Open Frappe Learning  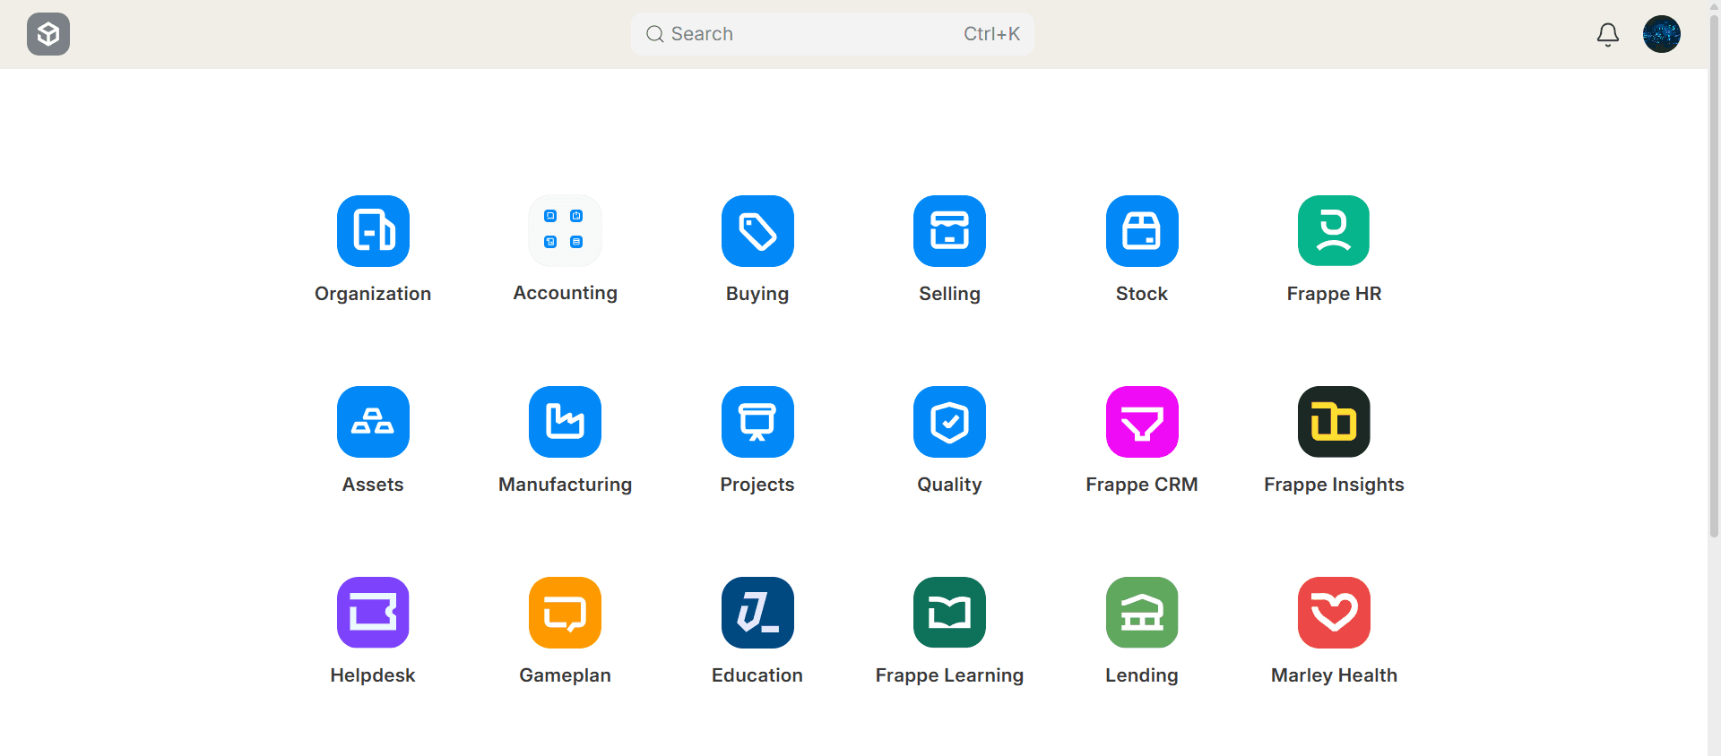pyautogui.click(x=949, y=613)
